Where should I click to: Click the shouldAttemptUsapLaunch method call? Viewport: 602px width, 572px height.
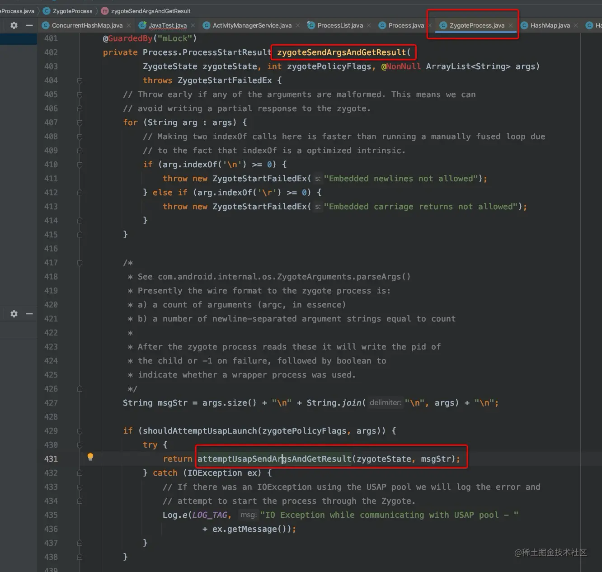pos(200,431)
